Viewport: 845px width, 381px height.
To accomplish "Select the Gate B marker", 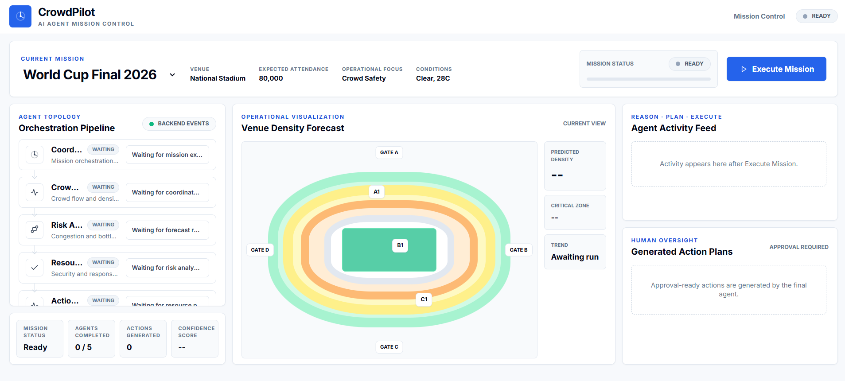I will (x=518, y=250).
